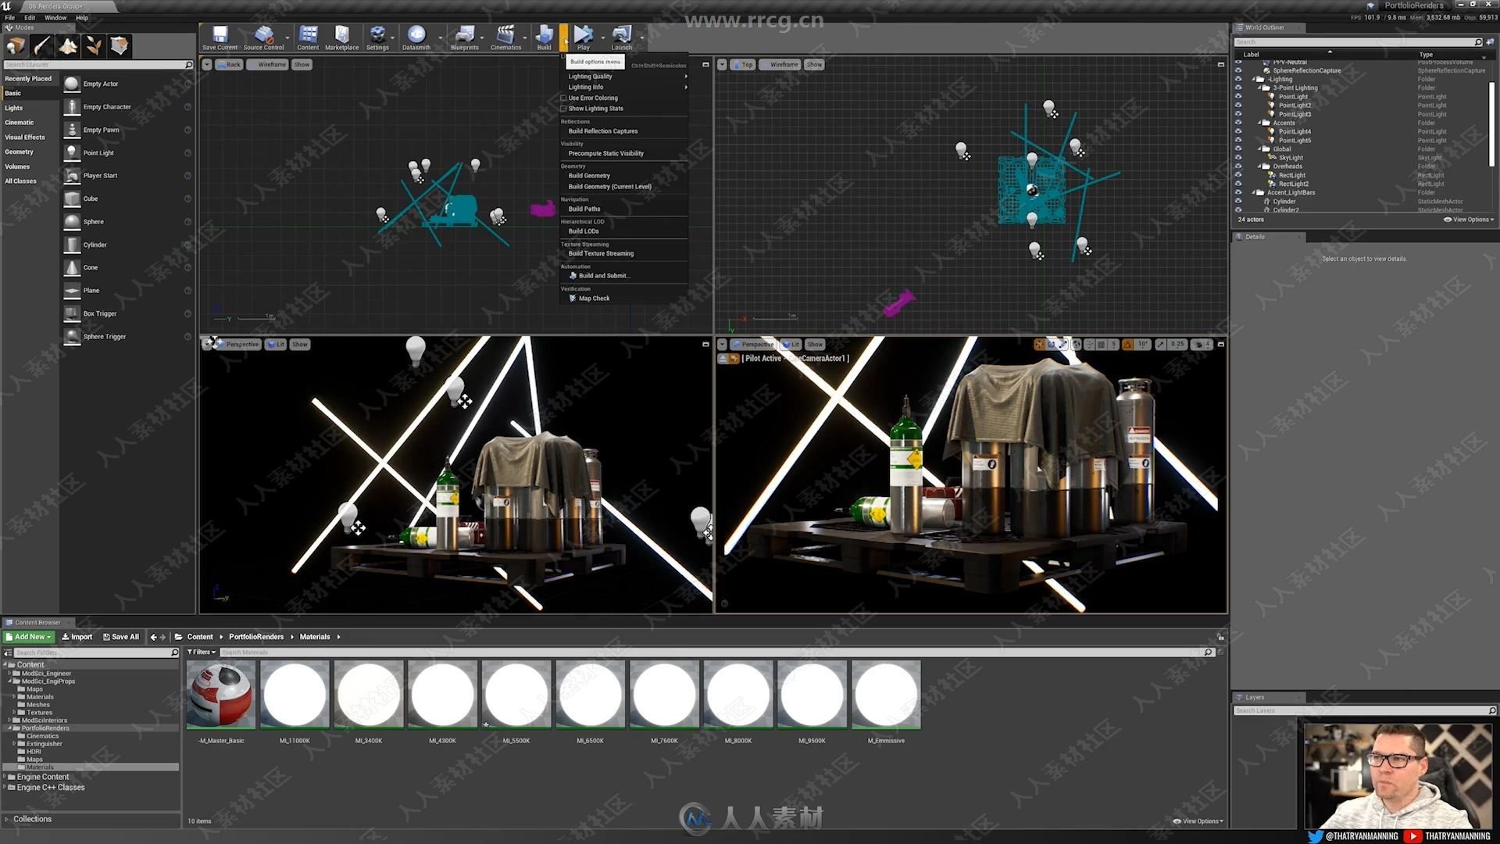This screenshot has height=844, width=1500.
Task: Open the Window menu
Action: pos(55,17)
